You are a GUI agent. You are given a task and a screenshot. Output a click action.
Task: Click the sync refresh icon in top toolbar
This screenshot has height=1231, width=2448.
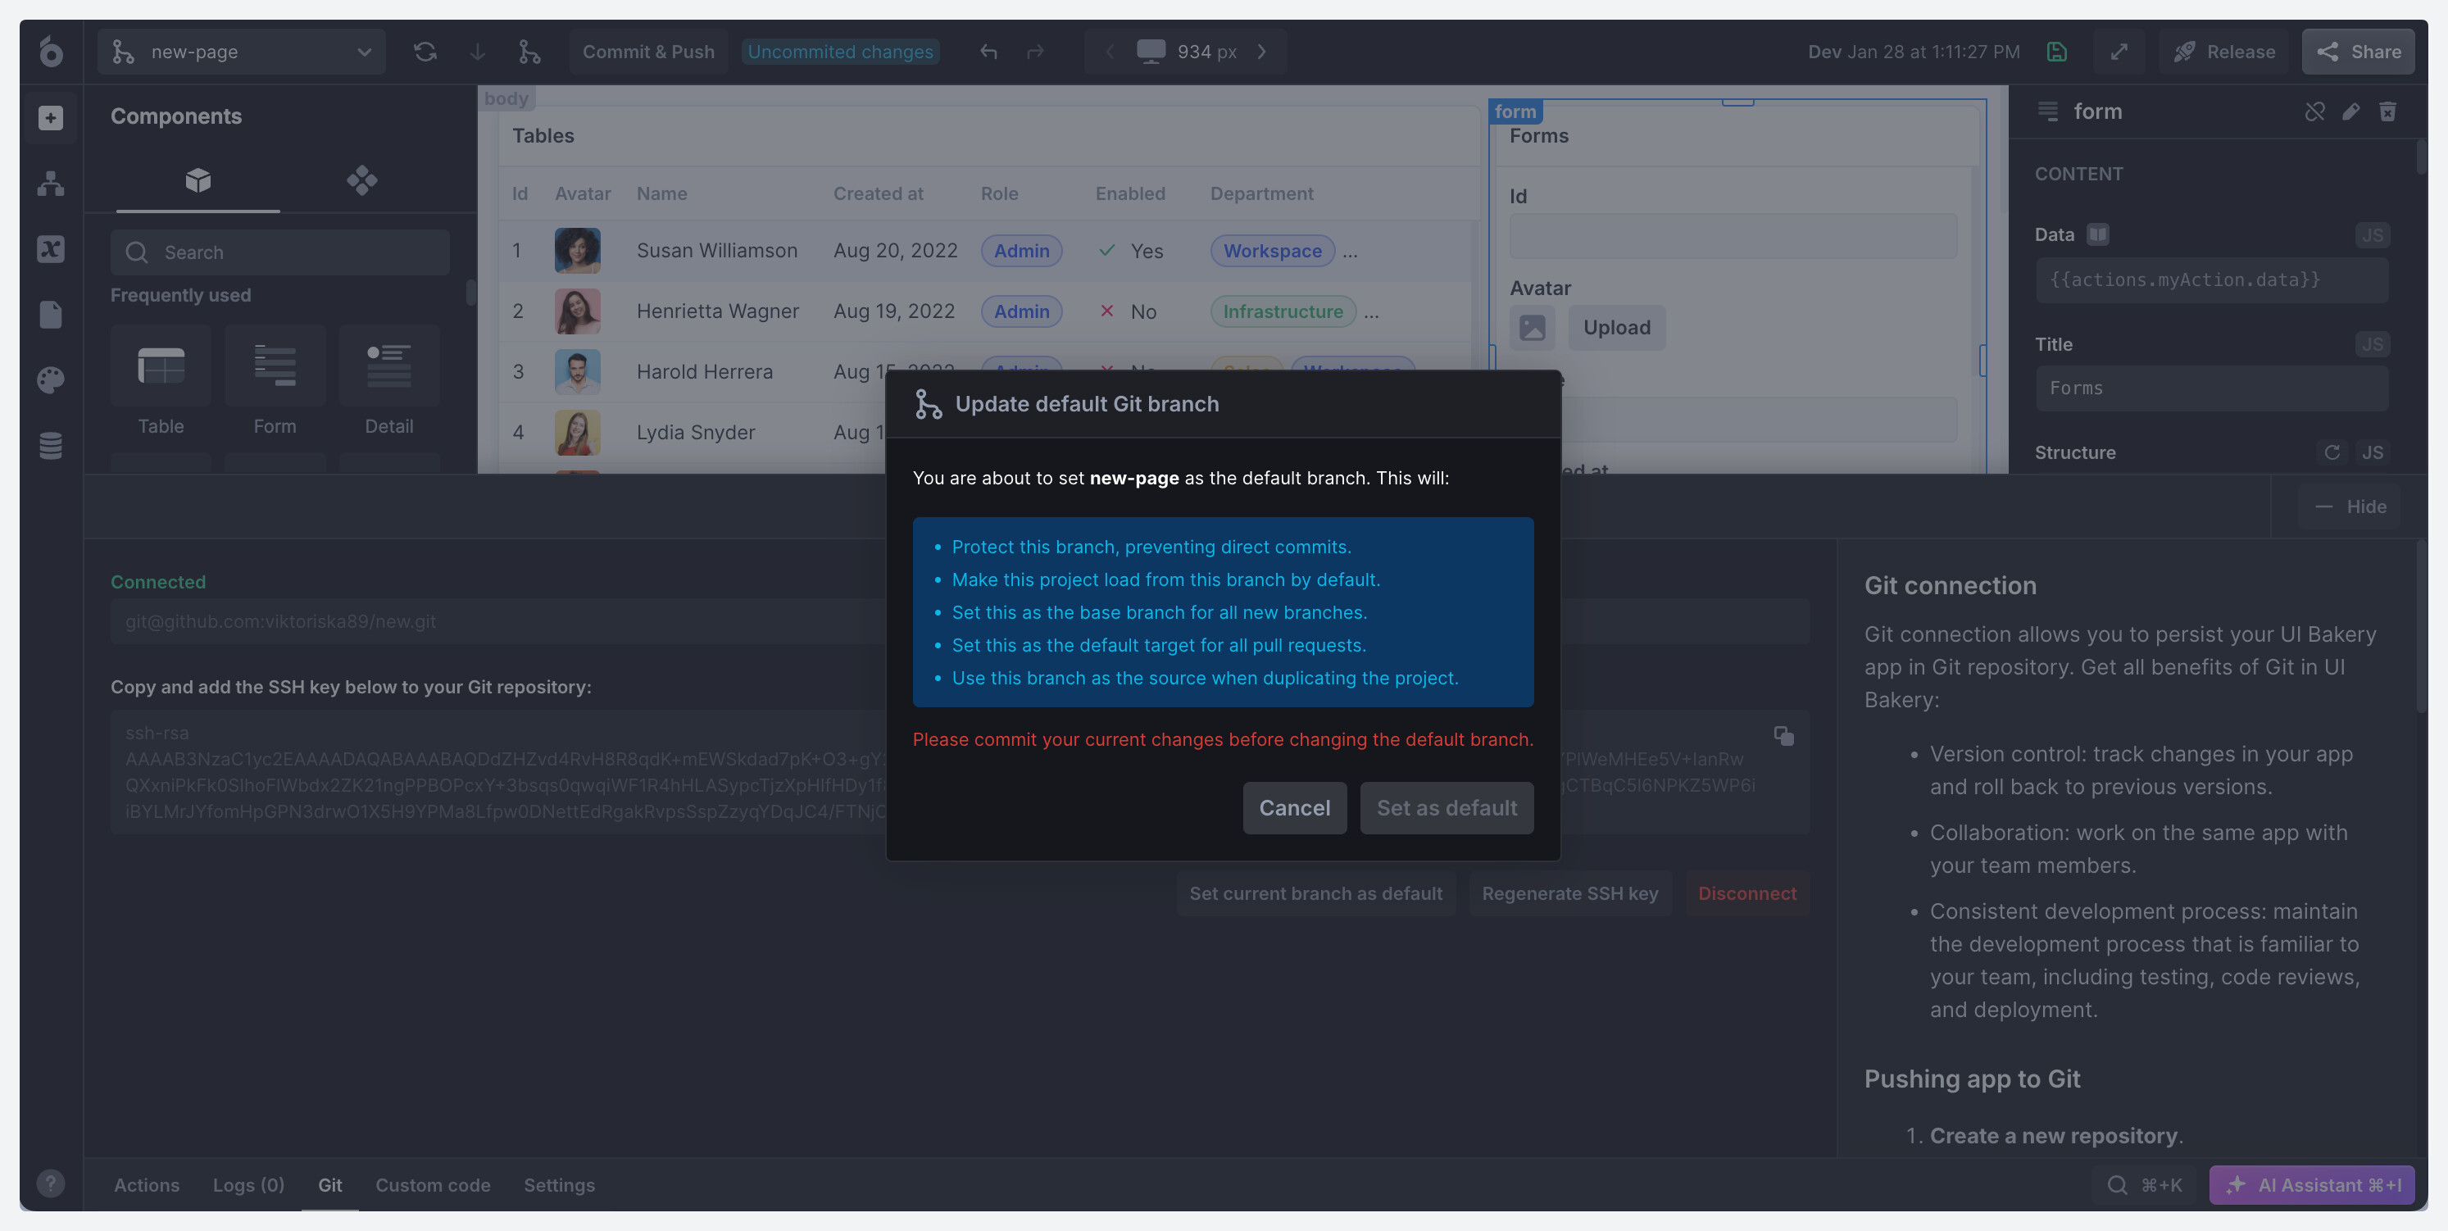[x=425, y=52]
